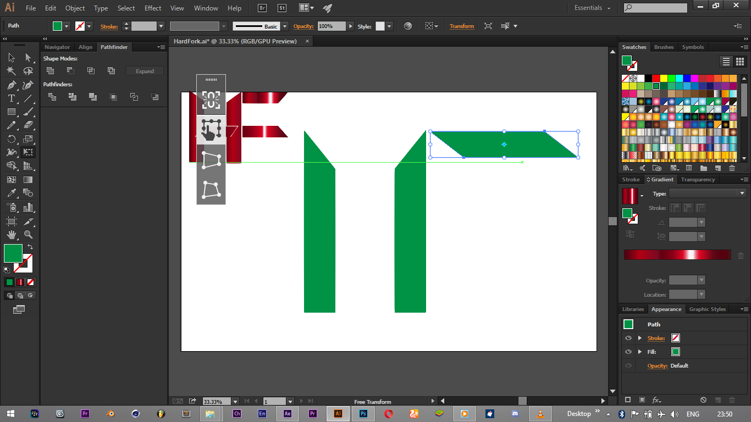Image resolution: width=751 pixels, height=422 pixels.
Task: Choose the Magic Wand tool
Action: click(x=12, y=71)
